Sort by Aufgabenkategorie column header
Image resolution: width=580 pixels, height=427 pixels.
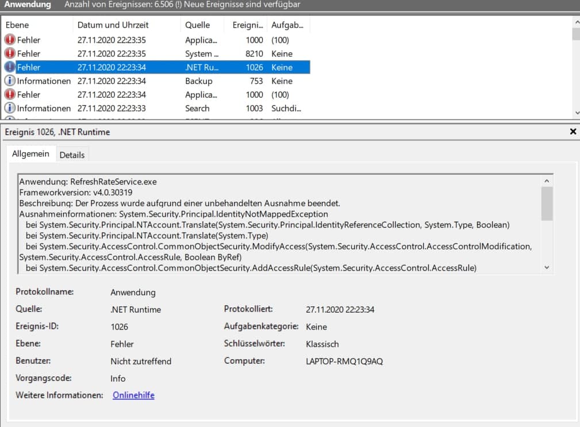289,25
